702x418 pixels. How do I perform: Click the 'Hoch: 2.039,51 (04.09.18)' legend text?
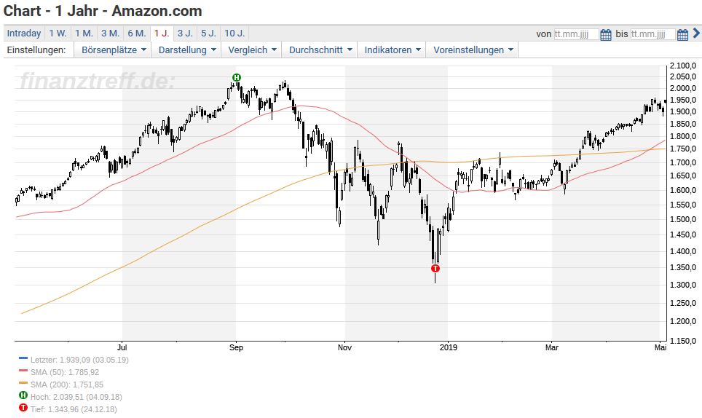(x=76, y=397)
